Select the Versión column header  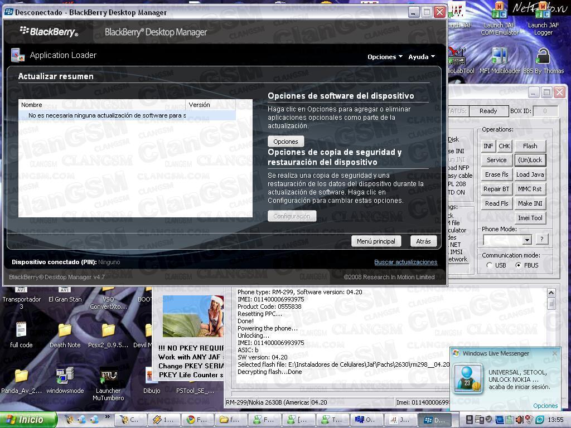[210, 105]
